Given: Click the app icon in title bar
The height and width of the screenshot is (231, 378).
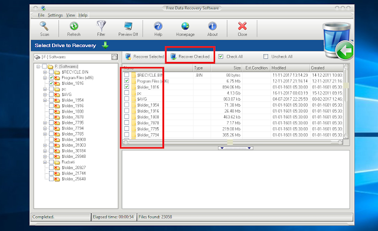Looking at the screenshot, I should [43, 8].
